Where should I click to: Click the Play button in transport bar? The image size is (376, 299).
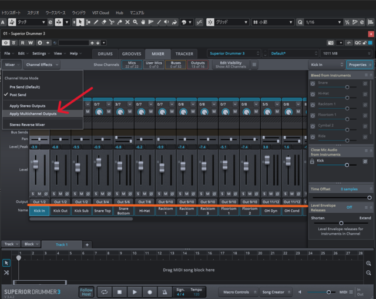(135, 291)
